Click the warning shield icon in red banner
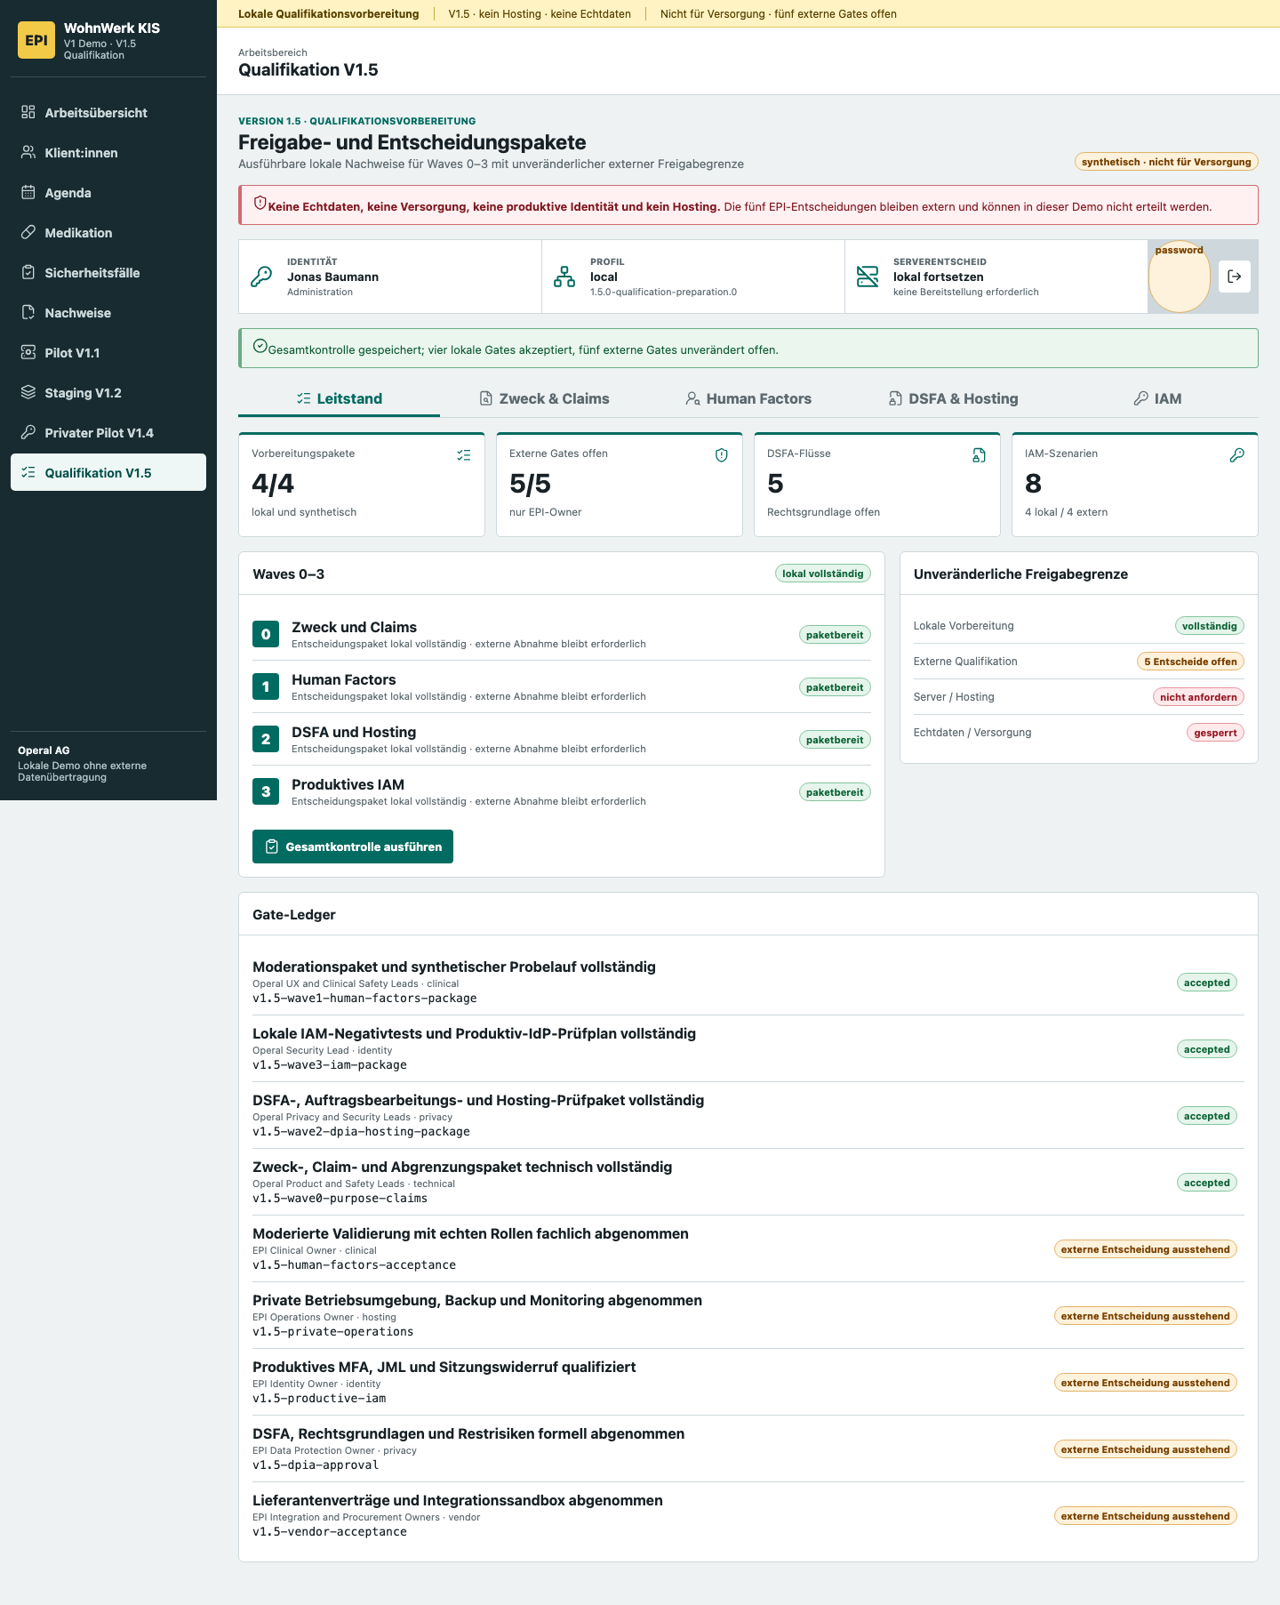Screen dimensions: 1280x1605 tap(260, 203)
